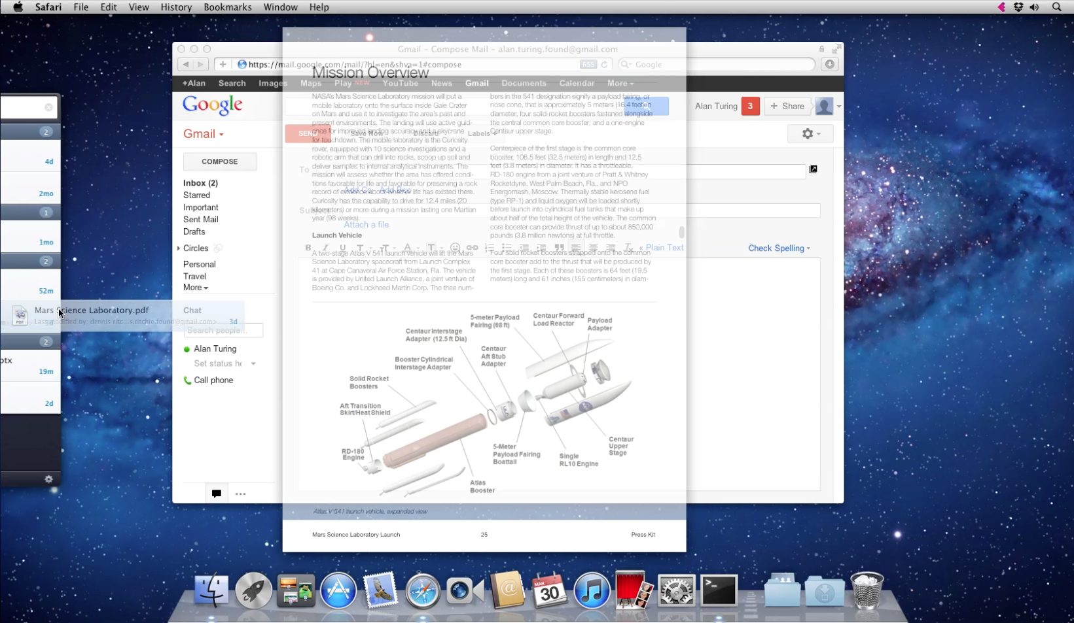Open Mail stamp icon in Dock
Screen dimensions: 1074x623
(380, 590)
